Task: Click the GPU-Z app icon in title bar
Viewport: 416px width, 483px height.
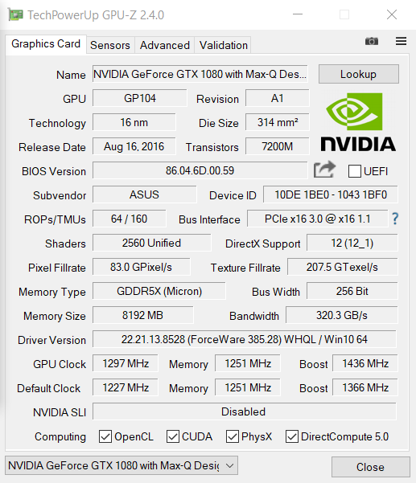Action: (16, 14)
